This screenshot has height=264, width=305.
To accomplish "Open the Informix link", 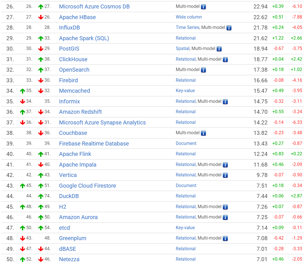I will tap(69, 101).
